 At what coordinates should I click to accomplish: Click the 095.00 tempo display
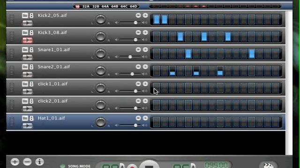(217, 165)
